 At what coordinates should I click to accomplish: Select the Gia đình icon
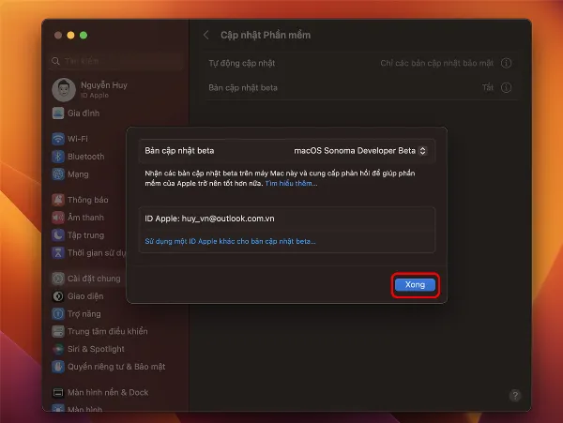(x=58, y=113)
